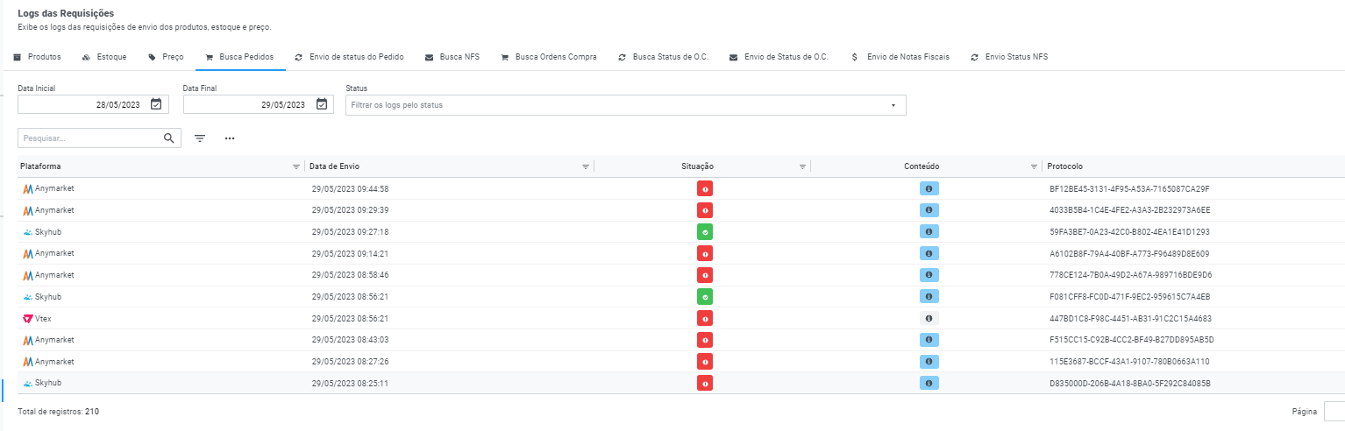The image size is (1345, 431).
Task: Sort by the Protocolo column header
Action: pos(1065,166)
